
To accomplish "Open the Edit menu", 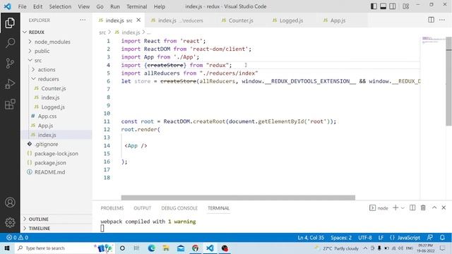I will tap(37, 6).
